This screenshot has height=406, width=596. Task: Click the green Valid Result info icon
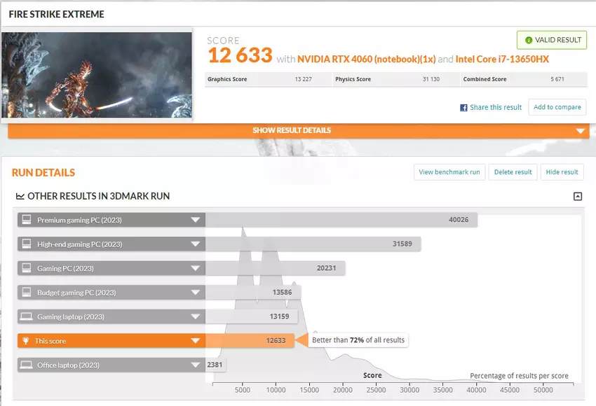click(527, 40)
